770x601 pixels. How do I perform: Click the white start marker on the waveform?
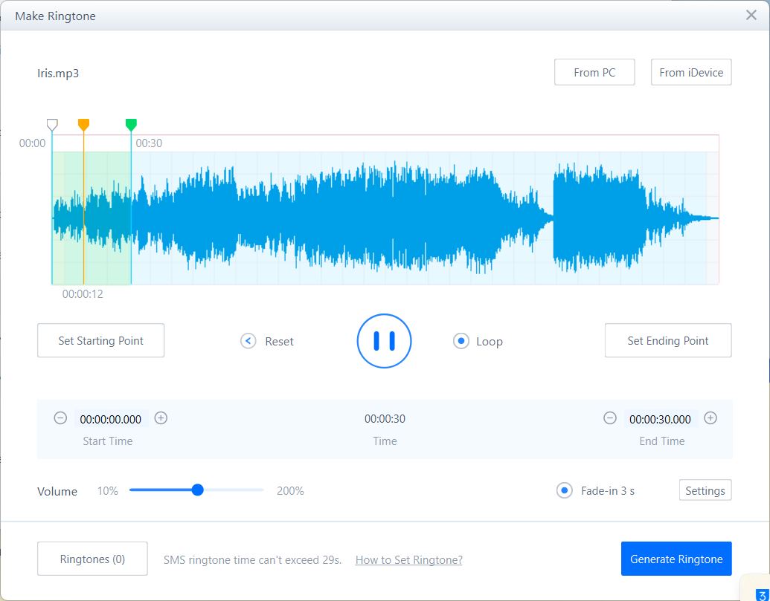point(52,124)
